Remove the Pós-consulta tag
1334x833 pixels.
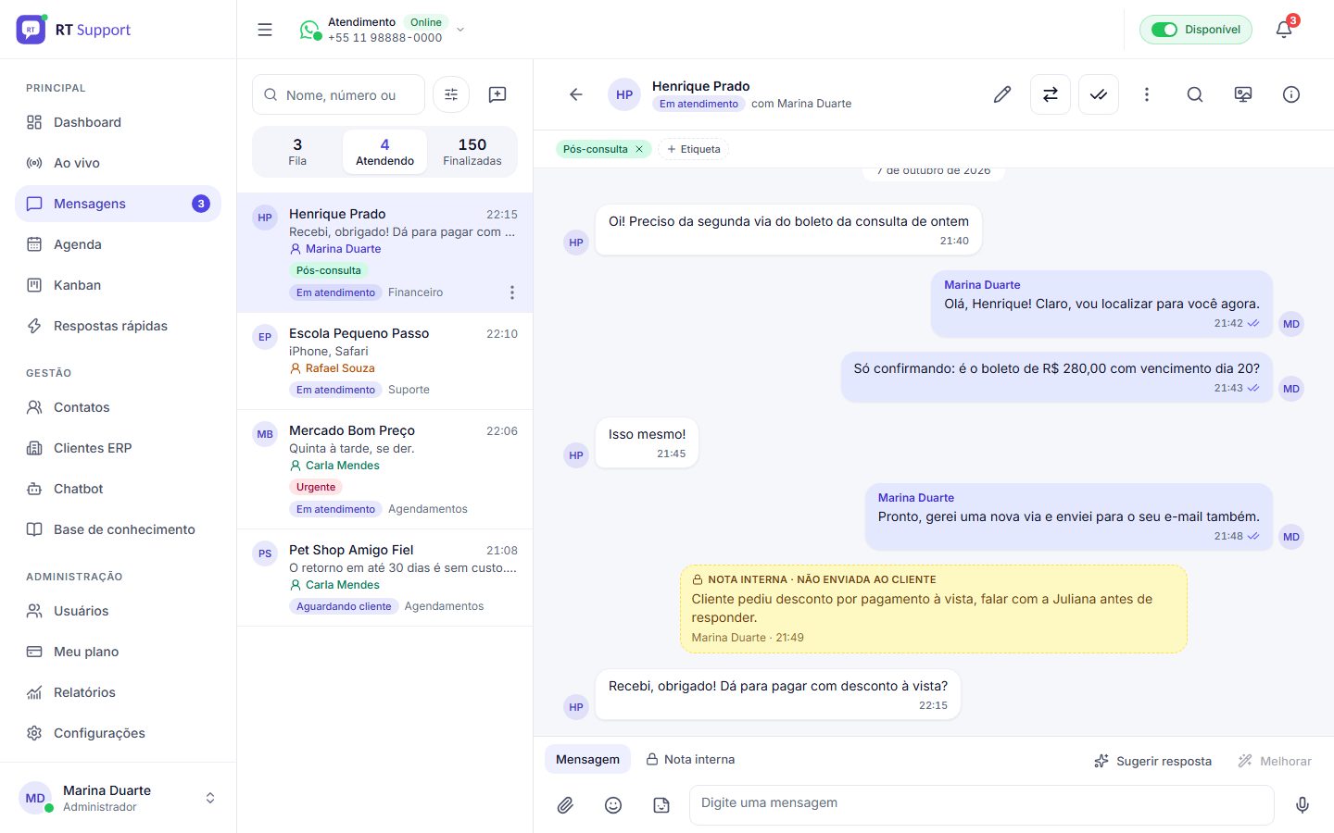pos(639,149)
